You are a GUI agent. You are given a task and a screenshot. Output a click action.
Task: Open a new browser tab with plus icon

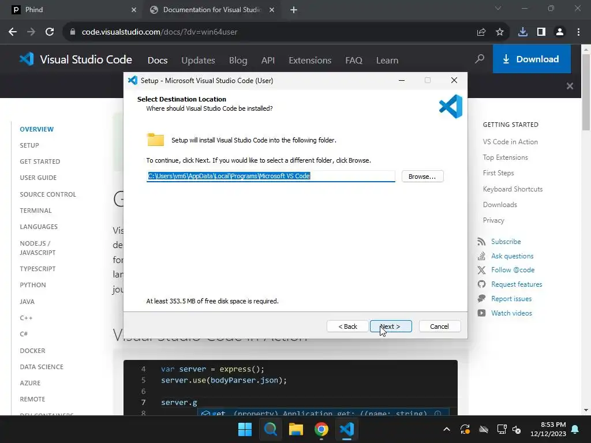[x=294, y=10]
